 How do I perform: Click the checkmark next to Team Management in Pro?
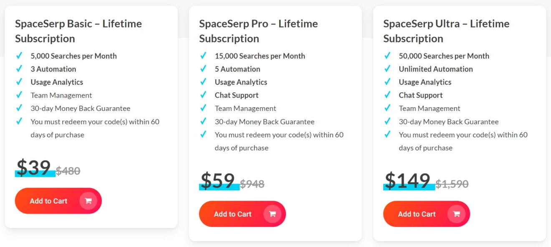pos(204,108)
